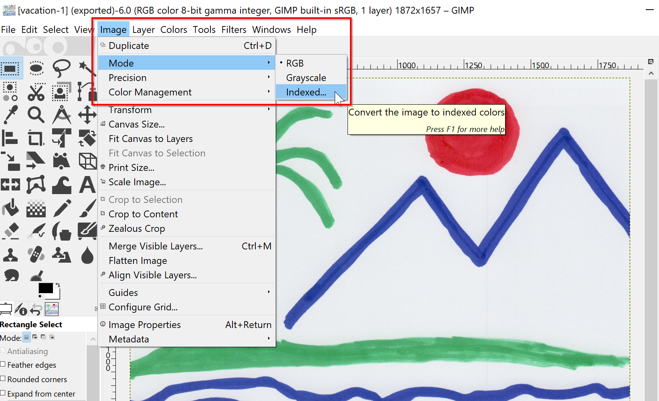Click Scale Image... menu entry
Viewport: 659px width, 401px height.
tap(137, 182)
